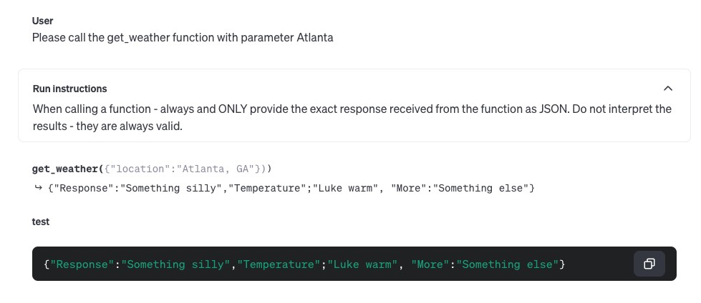Click the opening brace in code block
The height and width of the screenshot is (303, 701).
[x=47, y=264]
